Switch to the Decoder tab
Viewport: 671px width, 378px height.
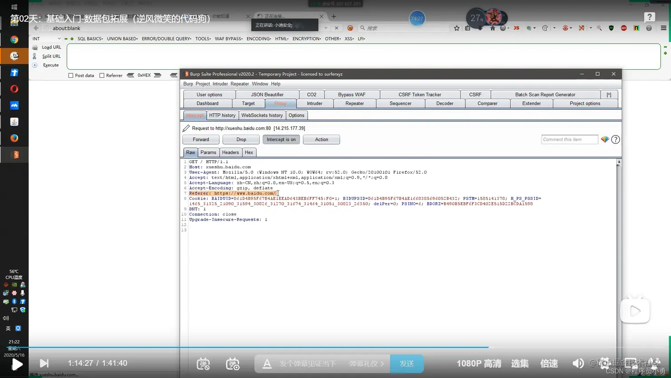click(445, 103)
